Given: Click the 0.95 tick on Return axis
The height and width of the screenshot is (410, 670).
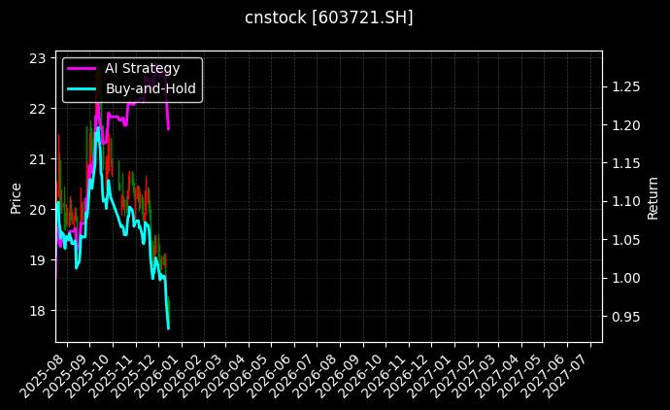Looking at the screenshot, I should 625,317.
